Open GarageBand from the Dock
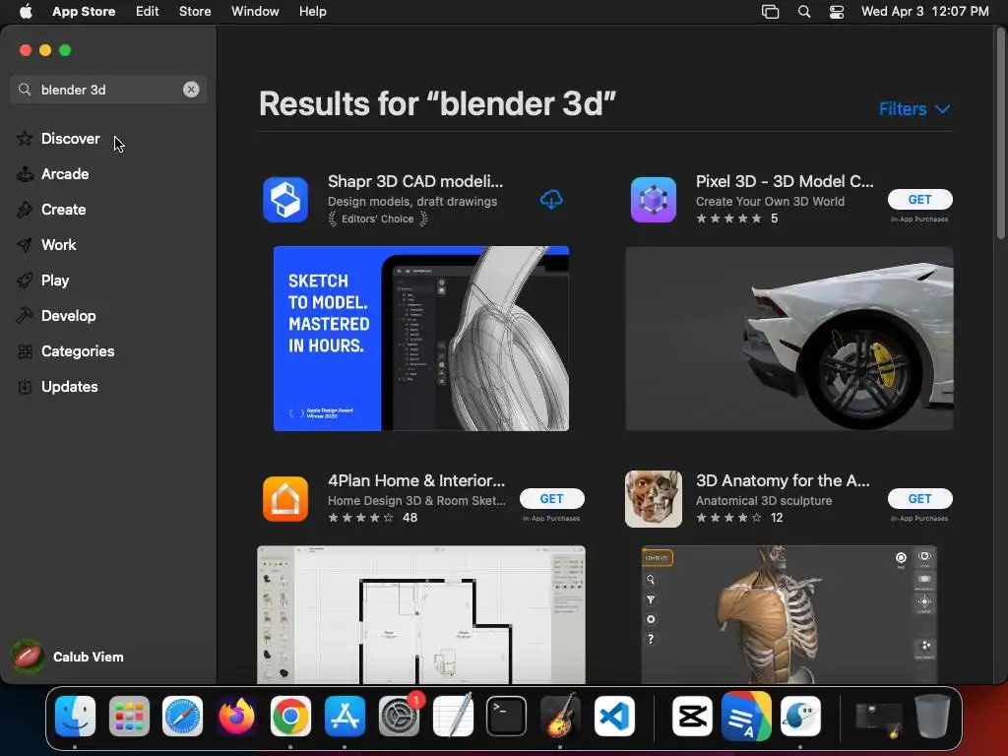Screen dimensions: 1008x756 560,717
